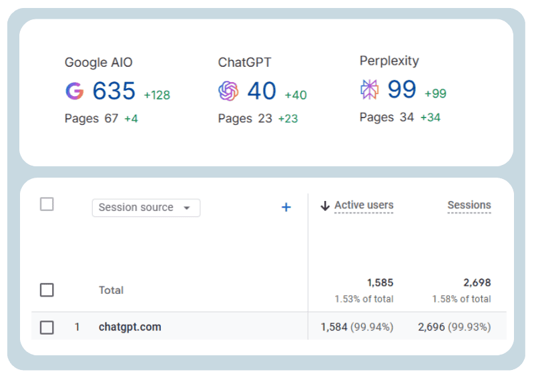Click the +99 Perplexity change value

435,93
